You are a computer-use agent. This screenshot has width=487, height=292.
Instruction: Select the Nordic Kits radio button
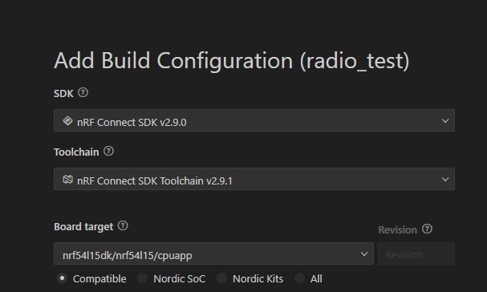pyautogui.click(x=221, y=278)
